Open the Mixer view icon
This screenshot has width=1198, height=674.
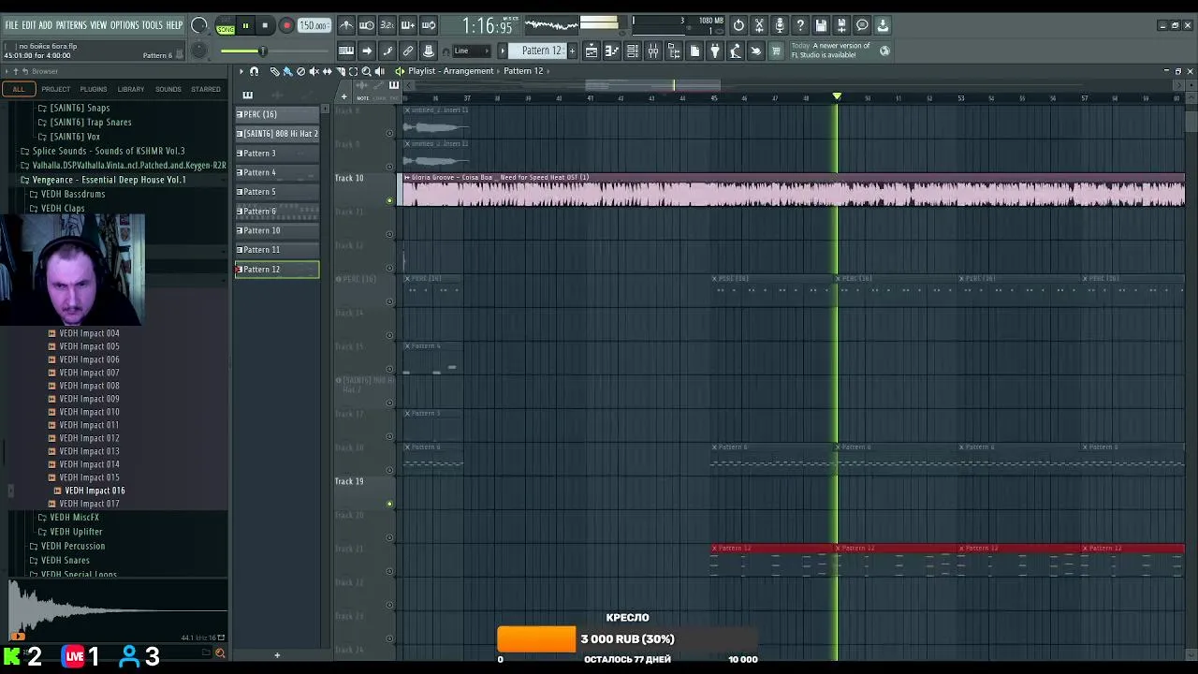653,51
